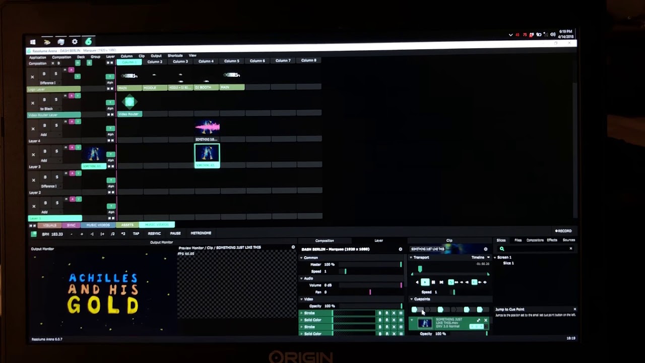The height and width of the screenshot is (363, 645).
Task: Clear Layer 1 with its X button
Action: tap(34, 206)
